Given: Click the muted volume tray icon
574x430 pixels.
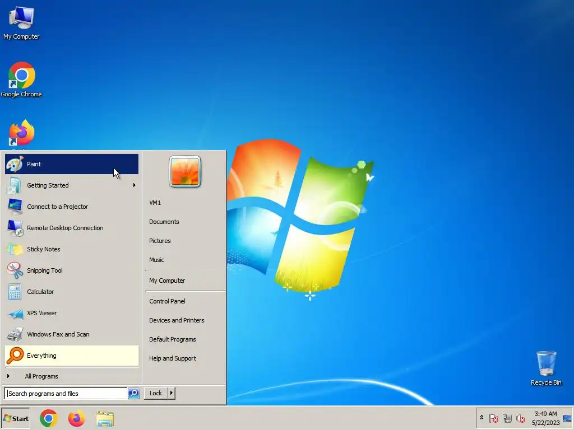Looking at the screenshot, I should [521, 418].
